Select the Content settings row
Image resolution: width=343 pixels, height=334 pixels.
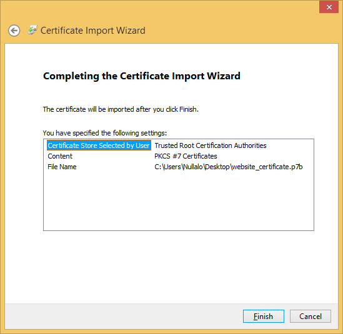tap(179, 156)
